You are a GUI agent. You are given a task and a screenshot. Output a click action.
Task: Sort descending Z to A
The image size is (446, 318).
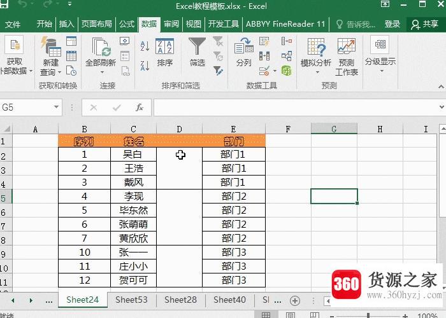(145, 66)
